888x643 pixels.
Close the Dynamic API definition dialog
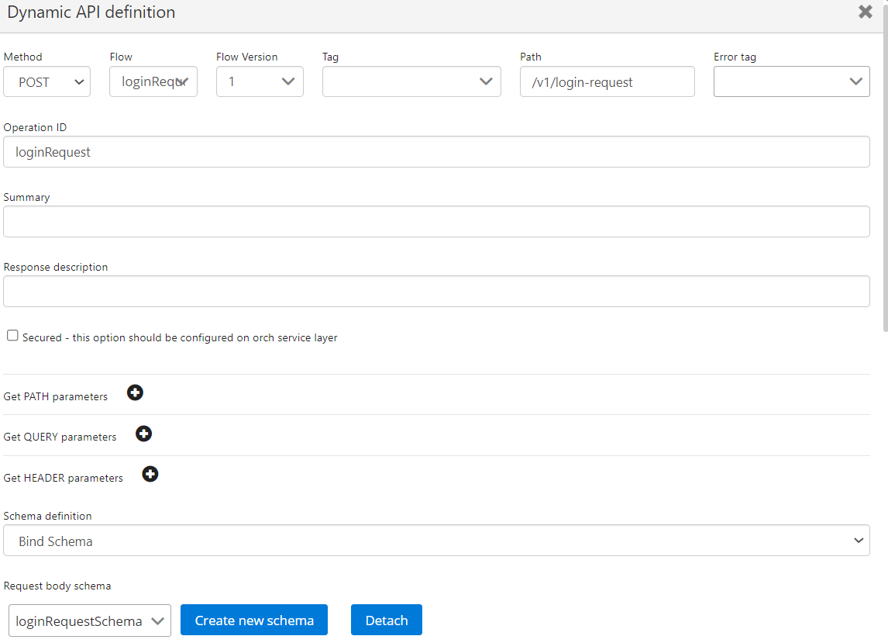(866, 12)
